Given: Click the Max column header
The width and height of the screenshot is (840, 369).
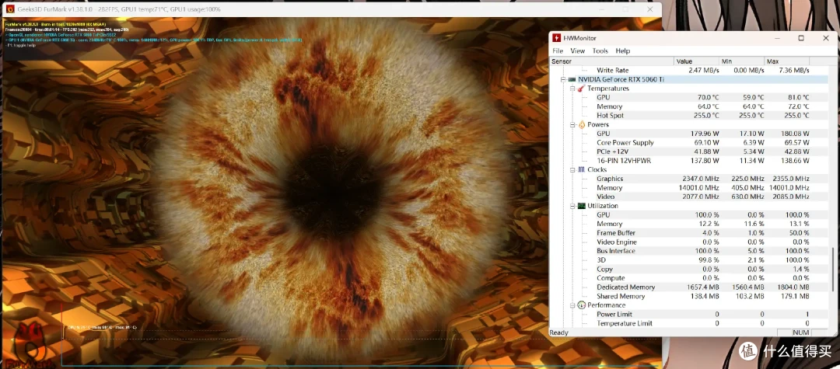Looking at the screenshot, I should coord(786,61).
